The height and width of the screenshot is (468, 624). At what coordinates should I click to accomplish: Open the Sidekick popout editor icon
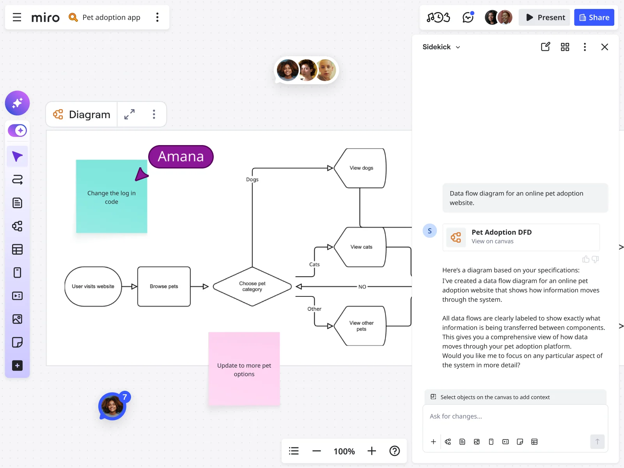[545, 47]
